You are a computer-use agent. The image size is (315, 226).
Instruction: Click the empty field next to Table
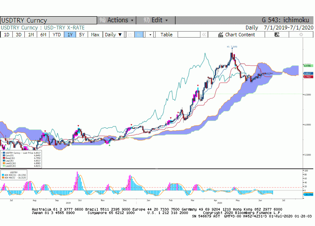click(x=189, y=35)
